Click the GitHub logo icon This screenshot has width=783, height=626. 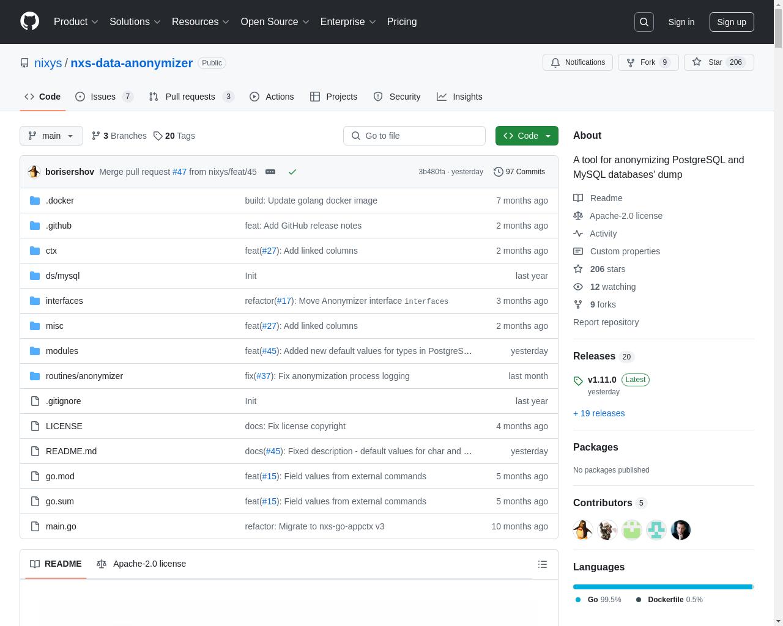click(x=29, y=21)
